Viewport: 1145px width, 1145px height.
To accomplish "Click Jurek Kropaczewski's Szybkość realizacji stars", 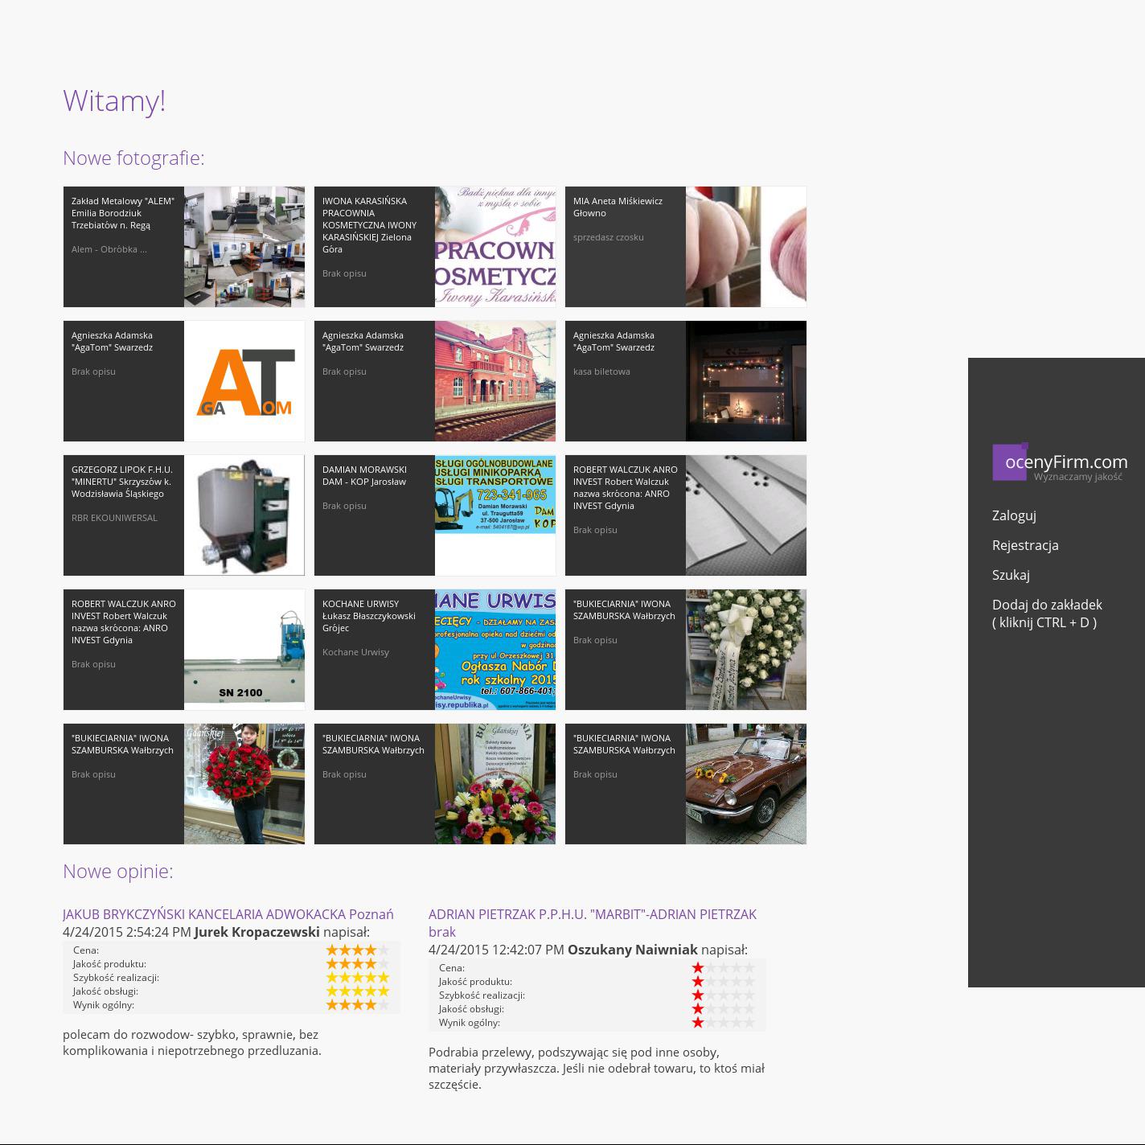I will point(358,978).
